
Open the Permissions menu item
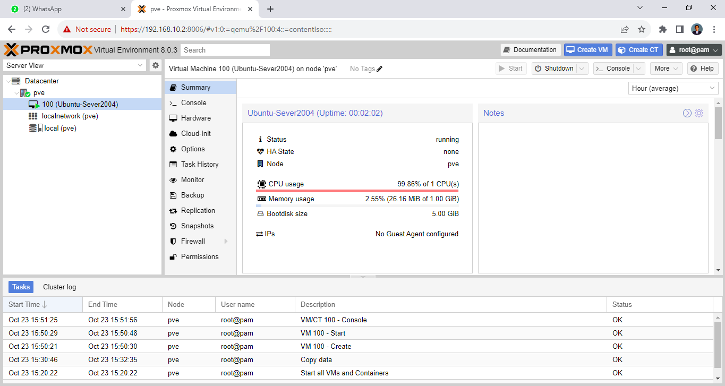click(200, 257)
